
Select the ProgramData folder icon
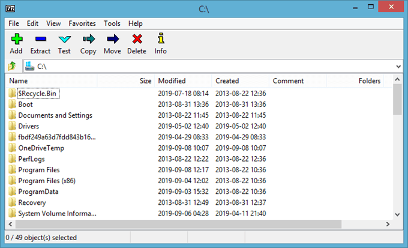[x=12, y=192]
